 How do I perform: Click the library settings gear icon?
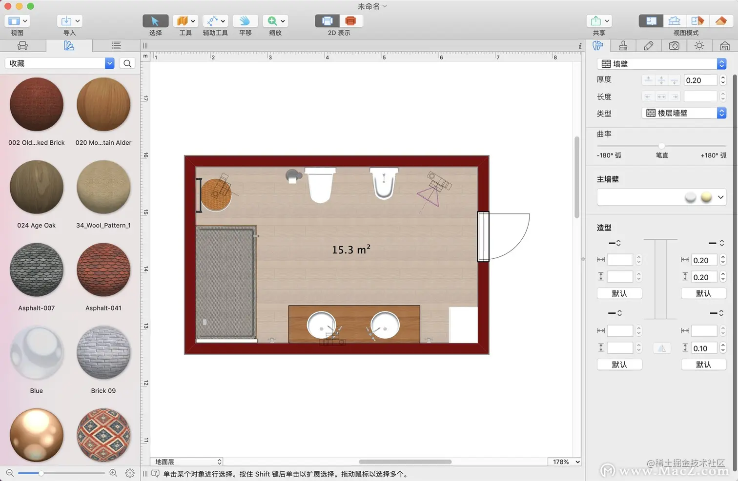pos(130,473)
